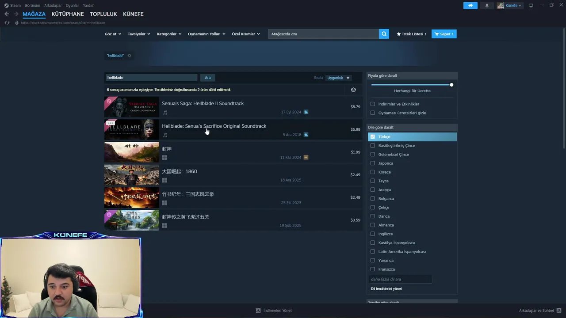
Task: Open the Arkadaşlar menu
Action: (x=53, y=5)
